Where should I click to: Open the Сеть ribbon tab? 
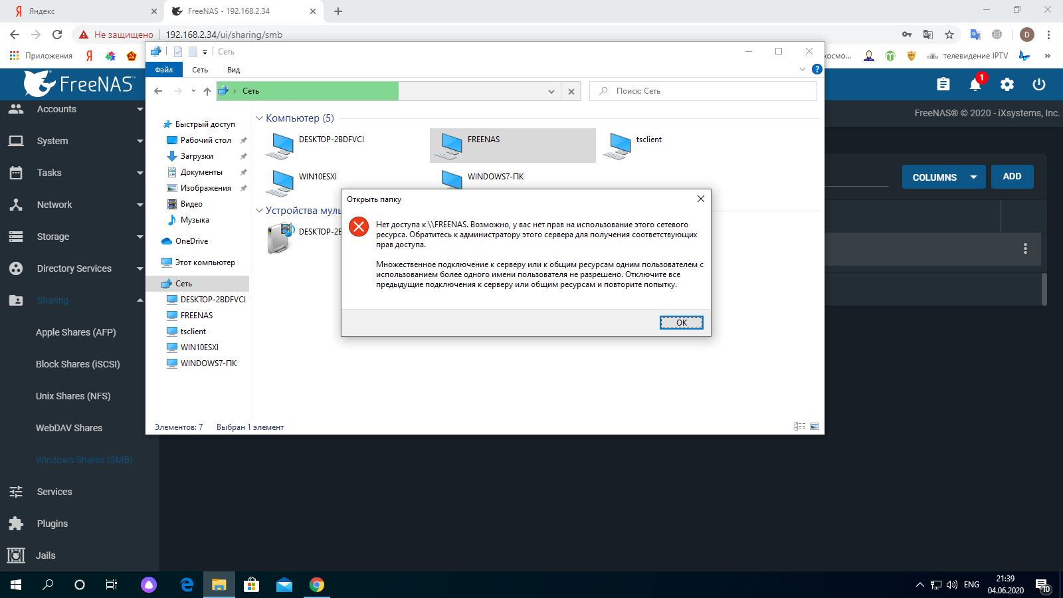click(200, 70)
